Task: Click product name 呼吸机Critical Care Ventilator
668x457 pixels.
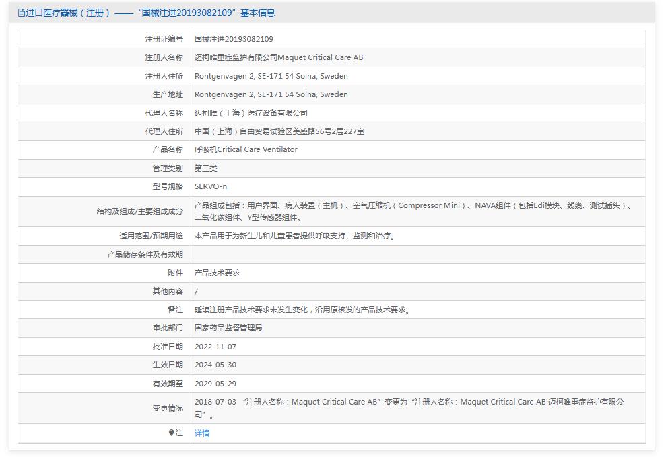Action: [246, 149]
